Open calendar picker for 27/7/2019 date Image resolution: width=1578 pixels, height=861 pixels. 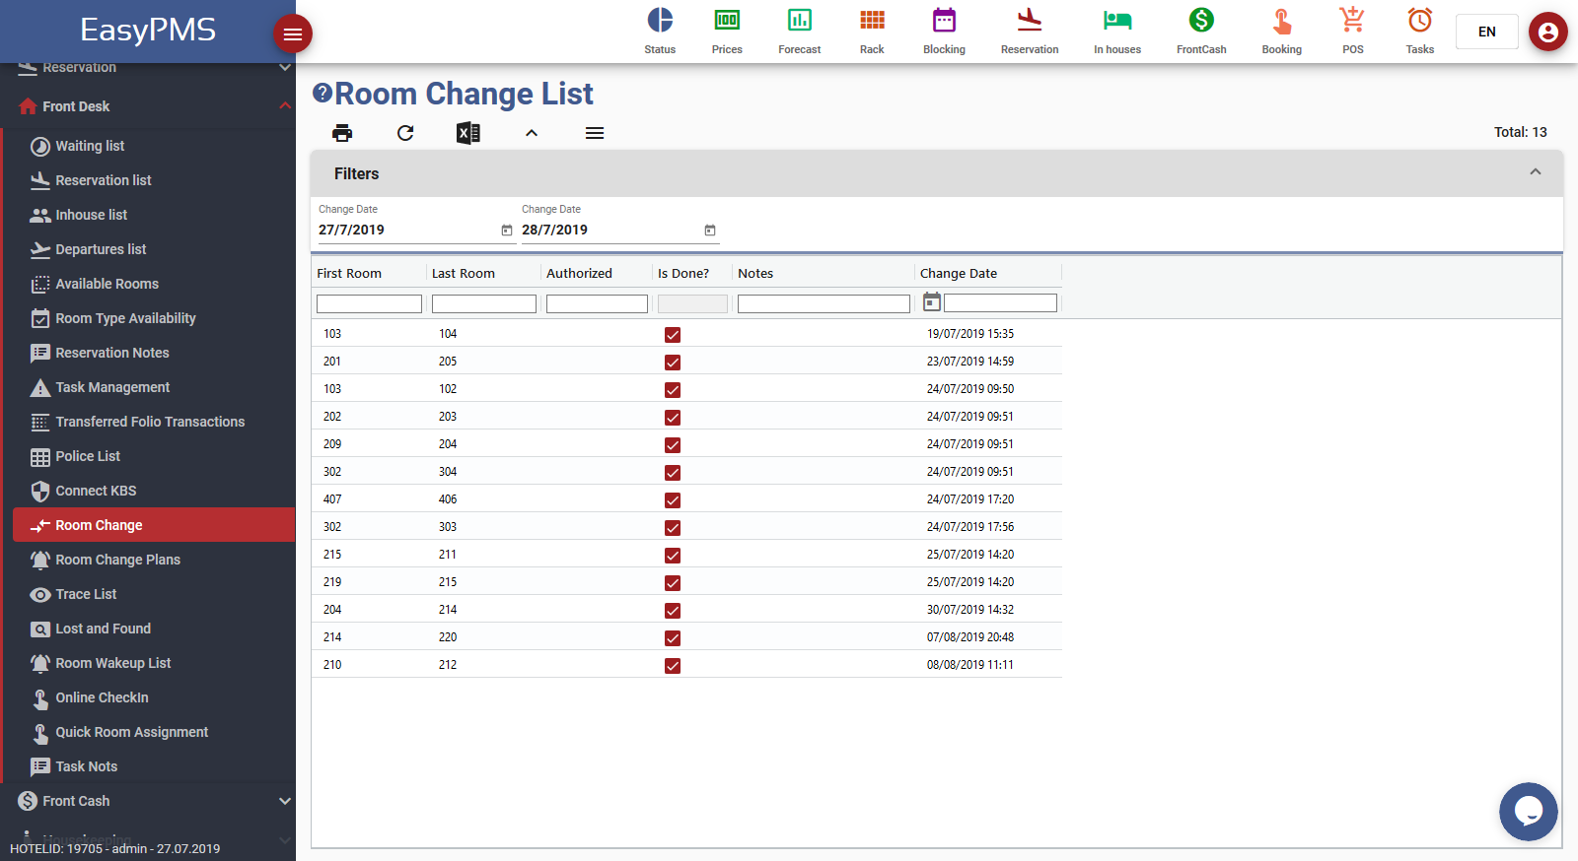(x=507, y=231)
